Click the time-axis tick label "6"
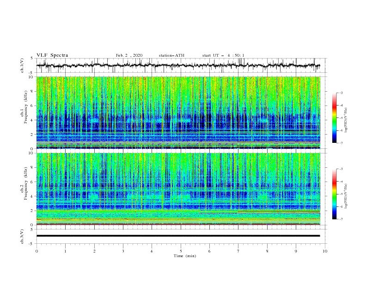Screen dimensions: 366x282 coord(209,251)
